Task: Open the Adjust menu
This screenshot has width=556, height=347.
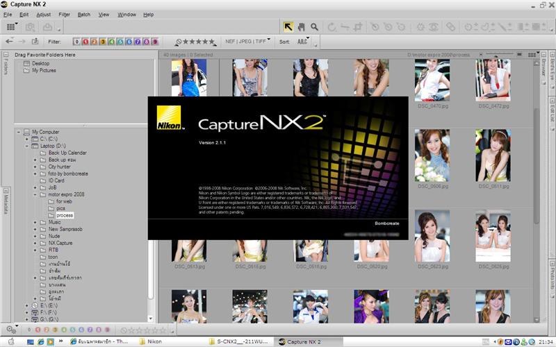Action: tap(43, 15)
